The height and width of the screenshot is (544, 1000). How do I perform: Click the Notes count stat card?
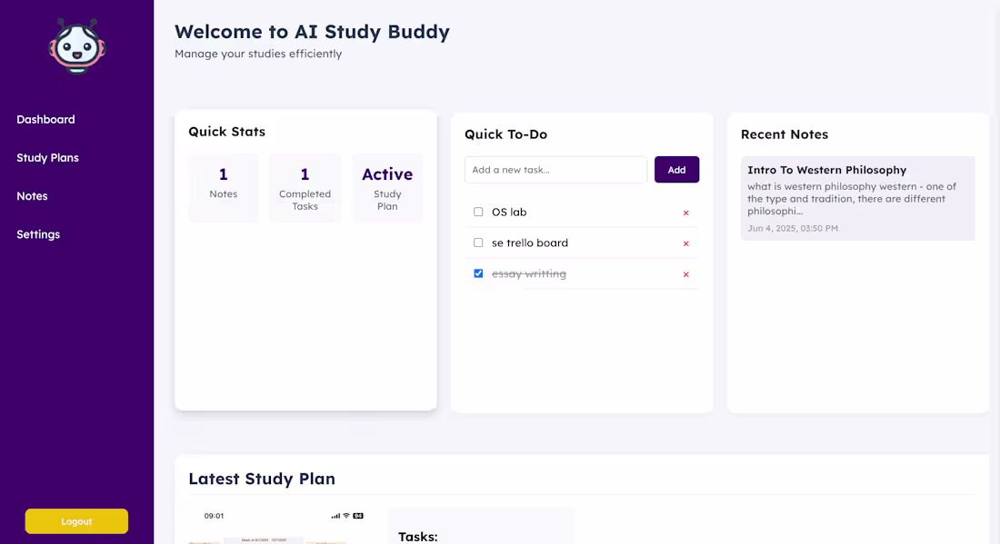pyautogui.click(x=223, y=187)
